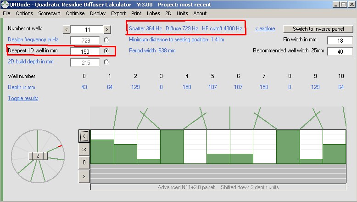Select the 2D build depth radio button
Viewport: 357px width, 202px height.
point(106,62)
